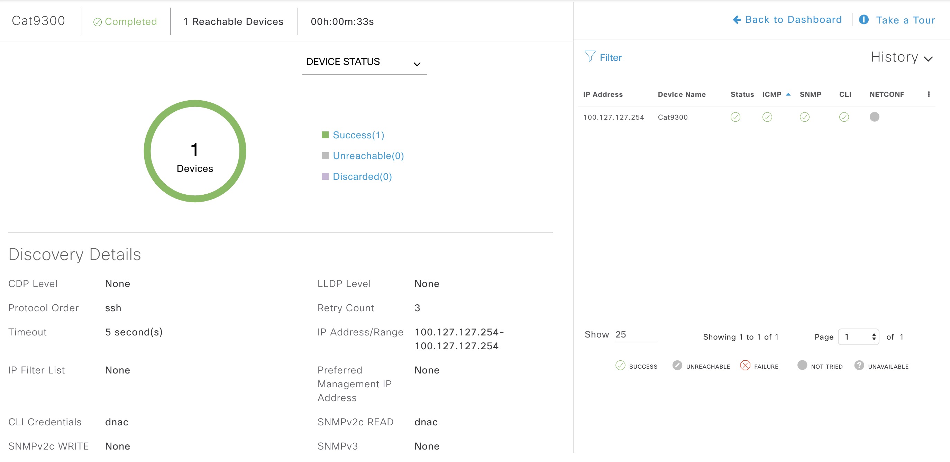Sort by IP Address column header
The width and height of the screenshot is (950, 462).
[603, 94]
